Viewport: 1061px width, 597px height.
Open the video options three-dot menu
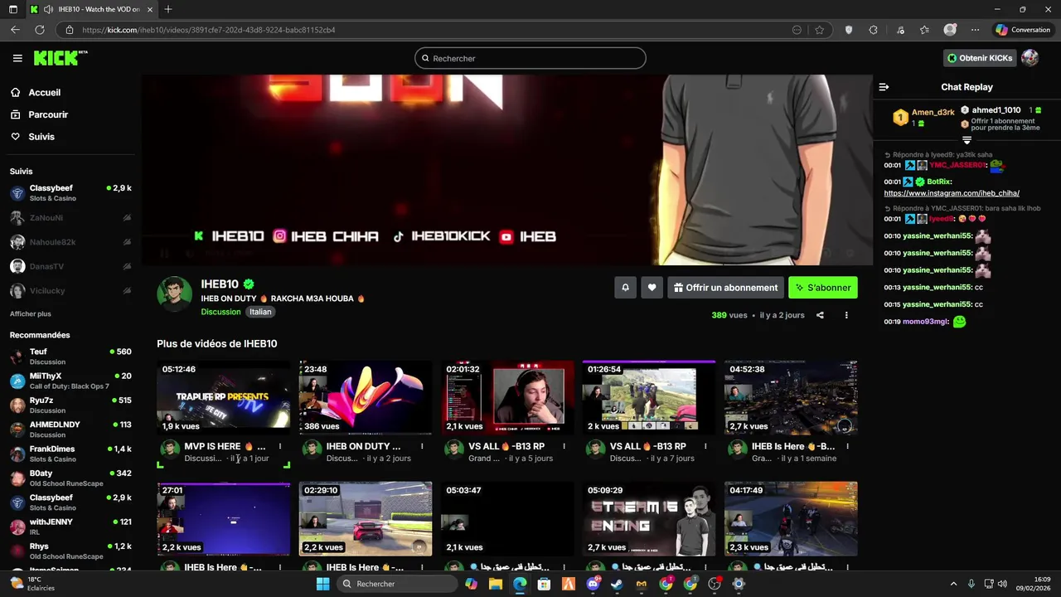846,315
